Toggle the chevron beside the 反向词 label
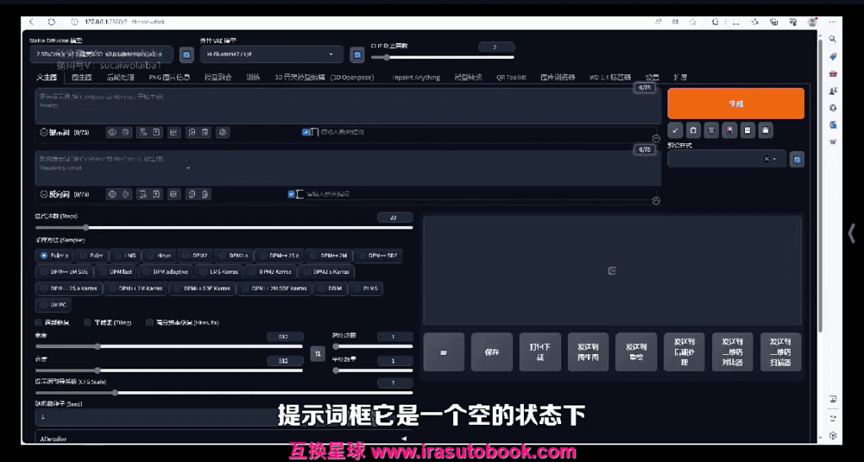The image size is (864, 462). click(44, 195)
